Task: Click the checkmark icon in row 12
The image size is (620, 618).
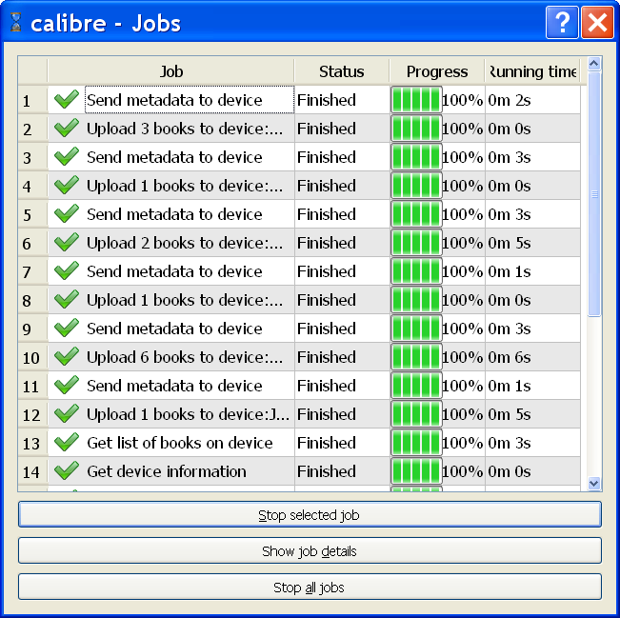Action: click(x=67, y=413)
